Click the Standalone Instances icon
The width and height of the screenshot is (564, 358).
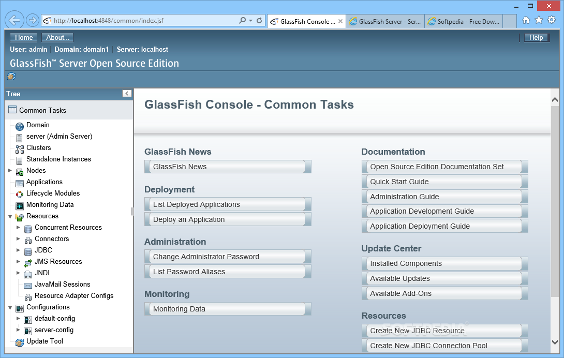20,160
